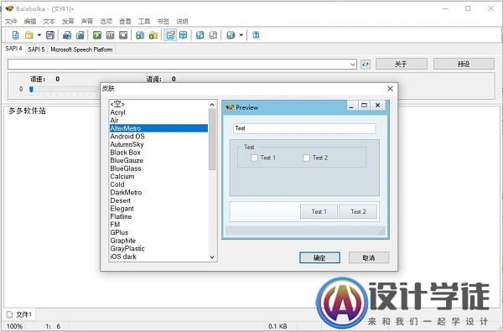Viewport: 503px width, 332px height.
Task: Select the Calcium skin
Action: (158, 176)
